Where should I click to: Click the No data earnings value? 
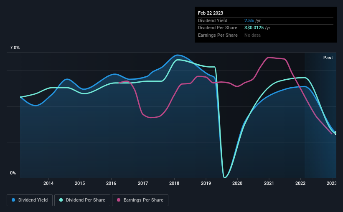[x=252, y=35]
